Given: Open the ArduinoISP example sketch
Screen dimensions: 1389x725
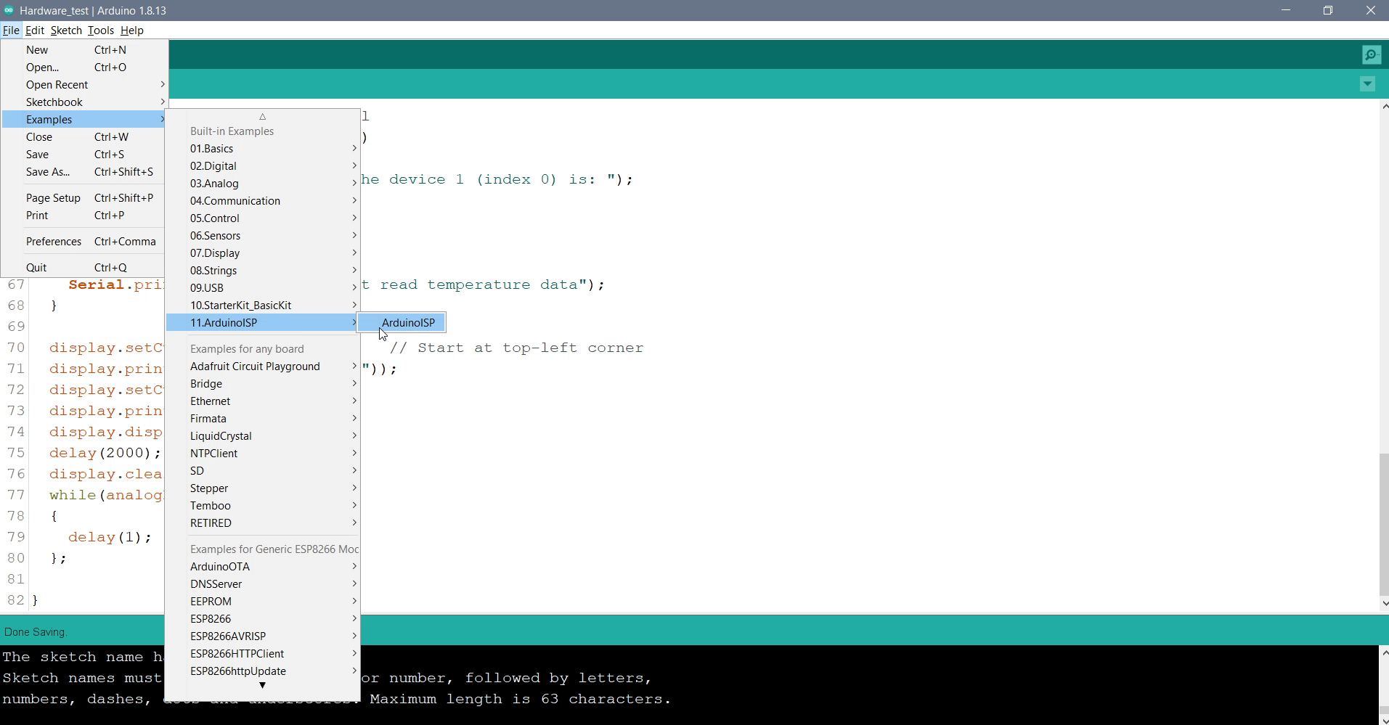Looking at the screenshot, I should pyautogui.click(x=402, y=323).
